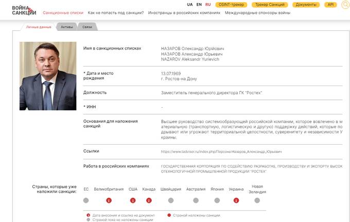Click the Швейцария country label
This screenshot has height=222, width=350.
coord(171,189)
